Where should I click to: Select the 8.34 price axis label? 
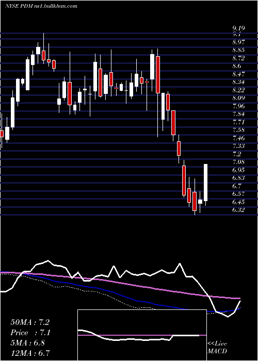[238, 82]
